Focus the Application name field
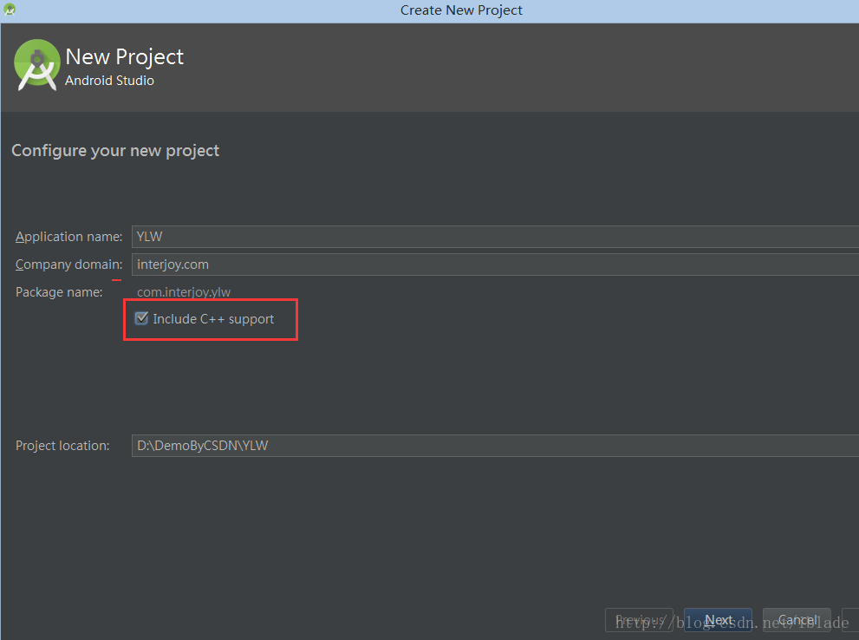Screen dimensions: 859x640 pos(494,237)
